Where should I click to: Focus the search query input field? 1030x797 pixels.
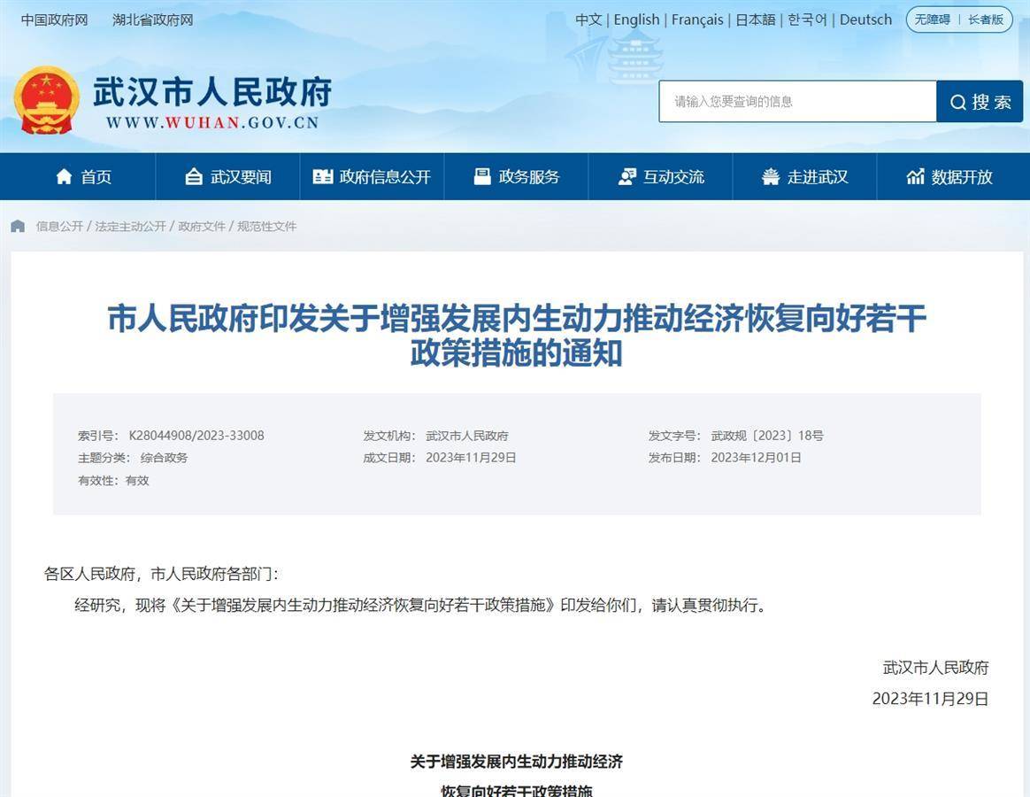tap(796, 102)
